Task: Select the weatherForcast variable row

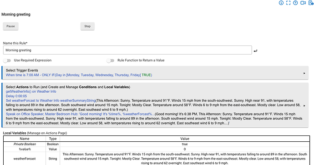Action: coord(157,159)
